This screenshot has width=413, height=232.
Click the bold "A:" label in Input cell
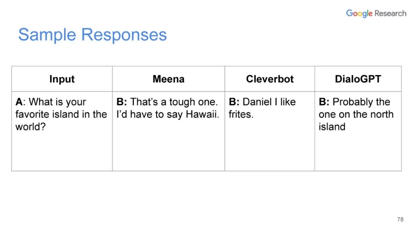(20, 102)
